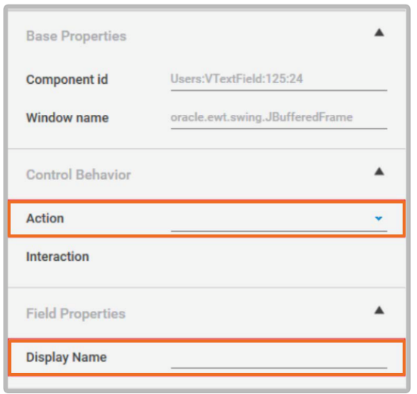Viewport: 417px width, 394px height.
Task: Open the Action dropdown arrow
Action: [x=378, y=219]
